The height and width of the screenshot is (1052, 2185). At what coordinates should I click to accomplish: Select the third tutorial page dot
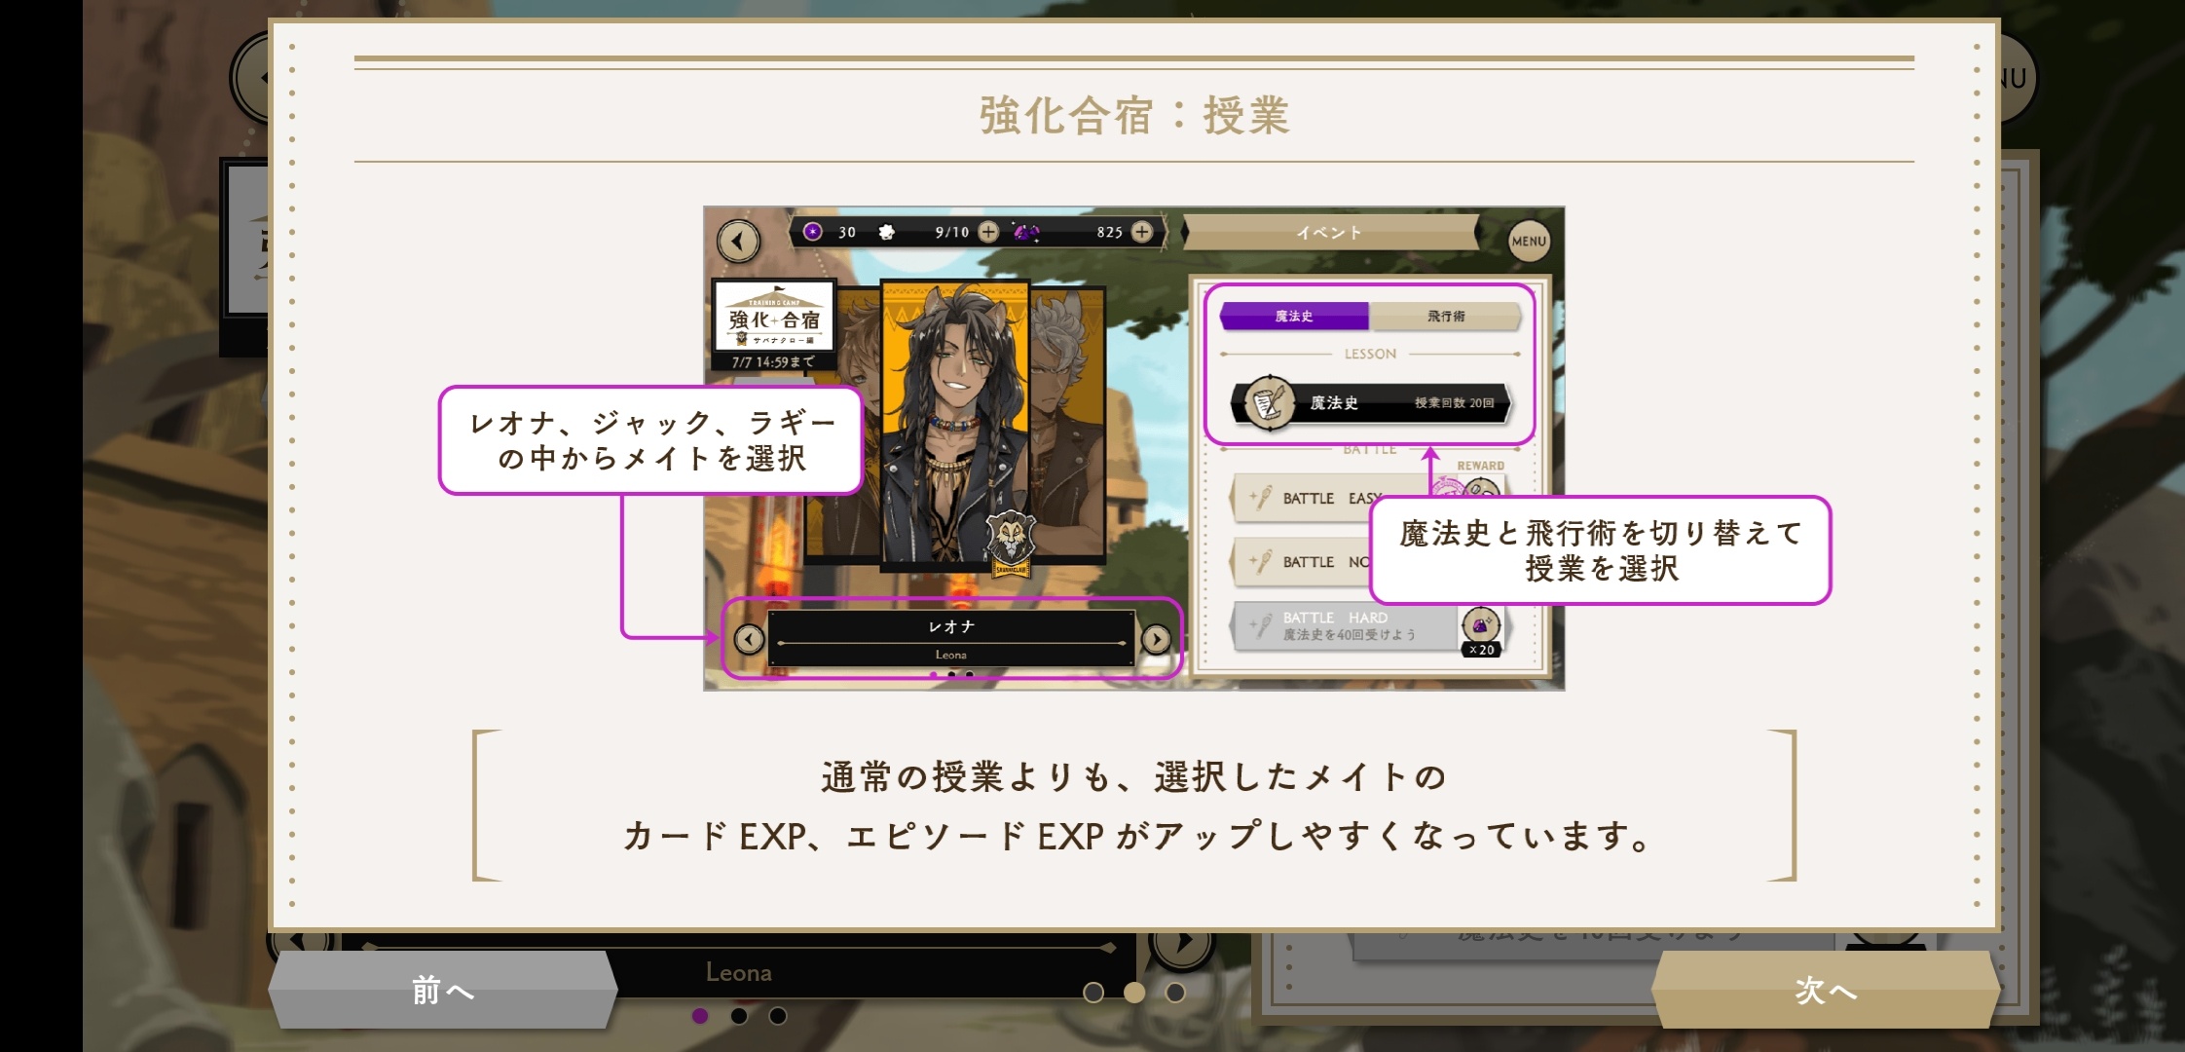click(1175, 992)
